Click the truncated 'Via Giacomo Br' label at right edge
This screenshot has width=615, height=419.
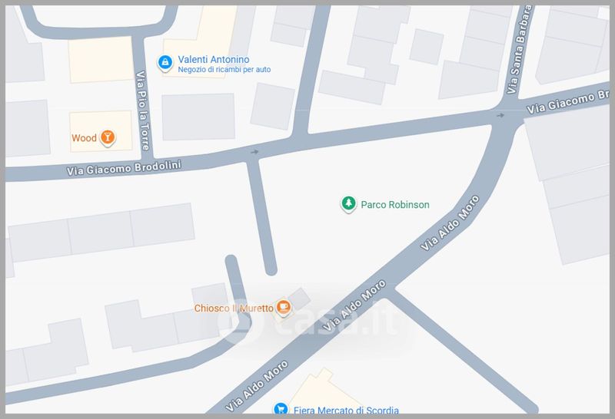pyautogui.click(x=569, y=105)
